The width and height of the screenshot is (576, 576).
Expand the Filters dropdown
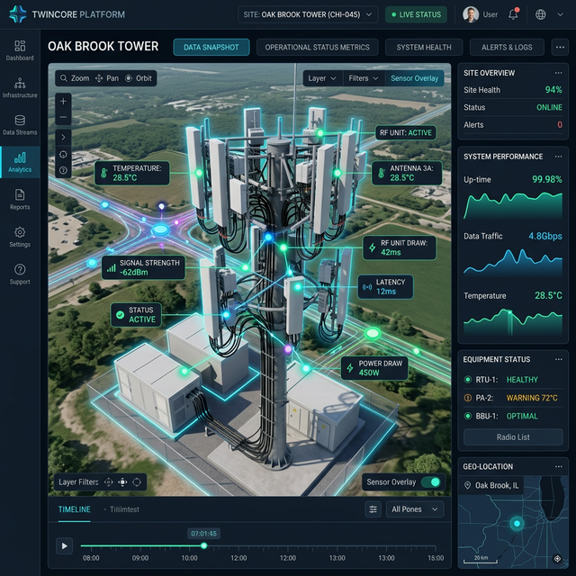click(x=364, y=78)
